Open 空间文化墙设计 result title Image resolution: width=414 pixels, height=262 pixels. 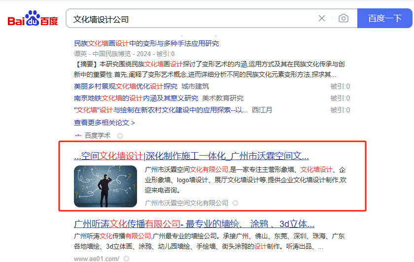(x=191, y=156)
